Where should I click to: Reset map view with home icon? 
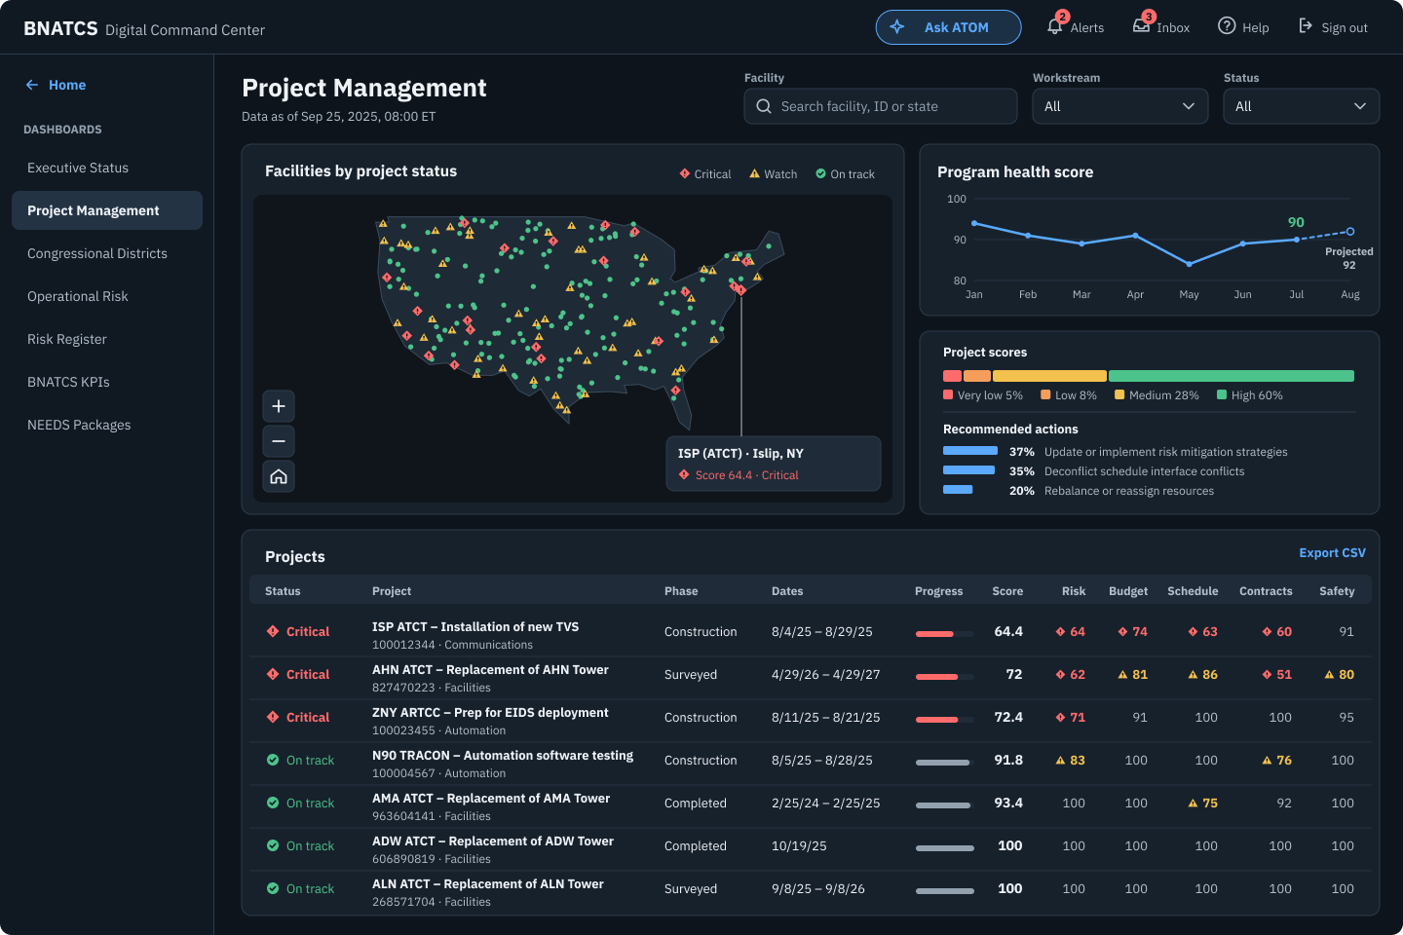coord(279,476)
